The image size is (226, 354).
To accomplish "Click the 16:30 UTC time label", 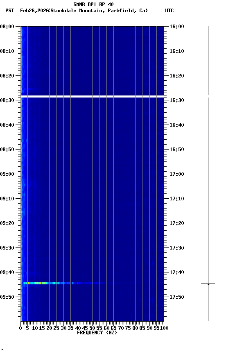I will (177, 100).
